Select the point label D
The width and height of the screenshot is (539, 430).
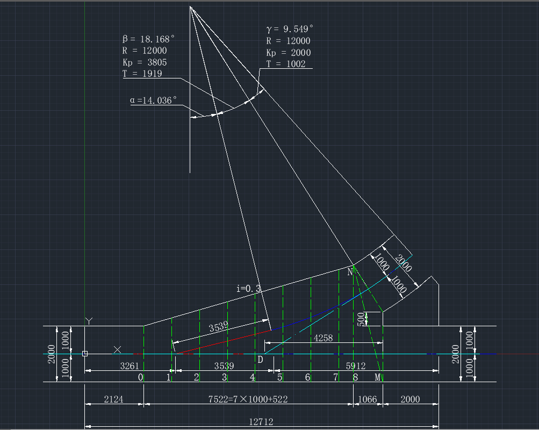point(260,359)
